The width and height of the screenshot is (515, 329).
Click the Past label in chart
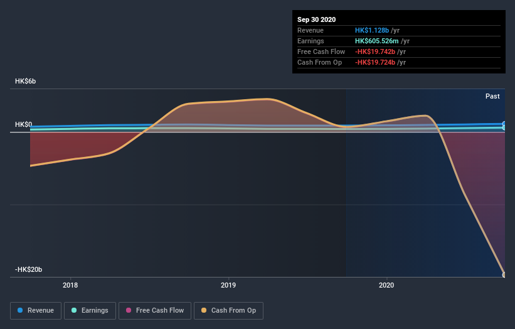(x=492, y=96)
